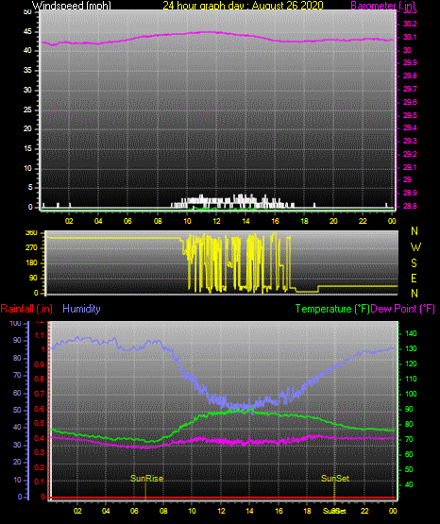Click the S wind direction label

point(414,263)
